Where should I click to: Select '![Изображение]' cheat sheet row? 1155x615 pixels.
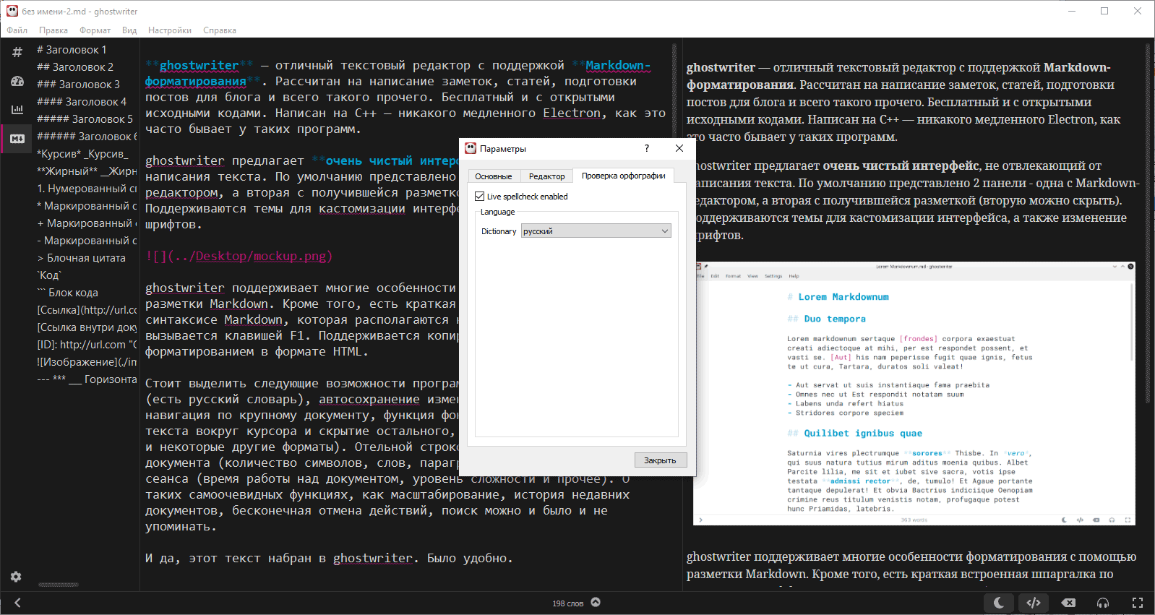pyautogui.click(x=86, y=362)
